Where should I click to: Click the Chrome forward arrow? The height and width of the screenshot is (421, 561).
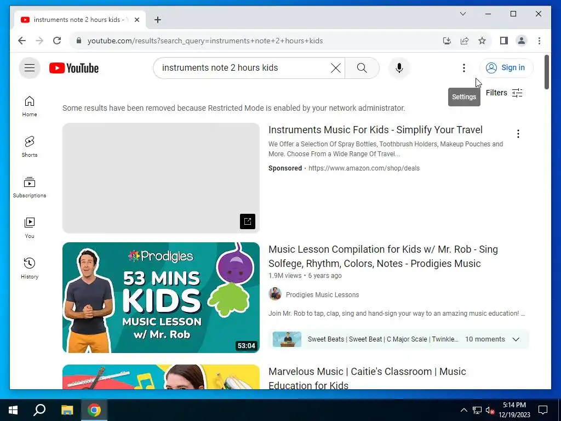(39, 41)
